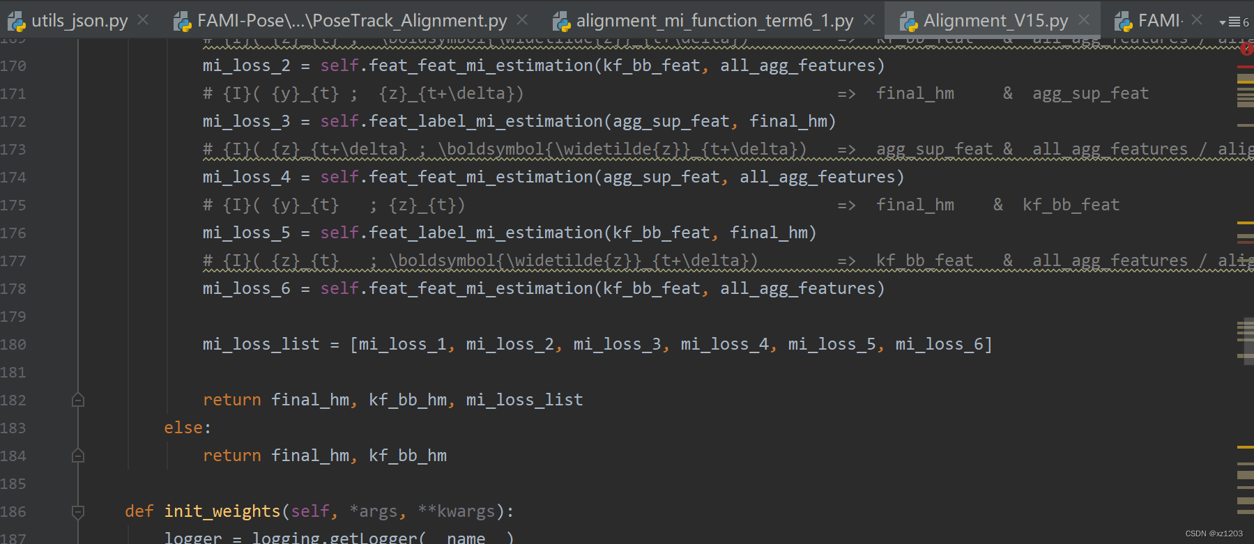Click Python file icon on utils_json.py tab
Image resolution: width=1254 pixels, height=544 pixels.
[x=17, y=22]
